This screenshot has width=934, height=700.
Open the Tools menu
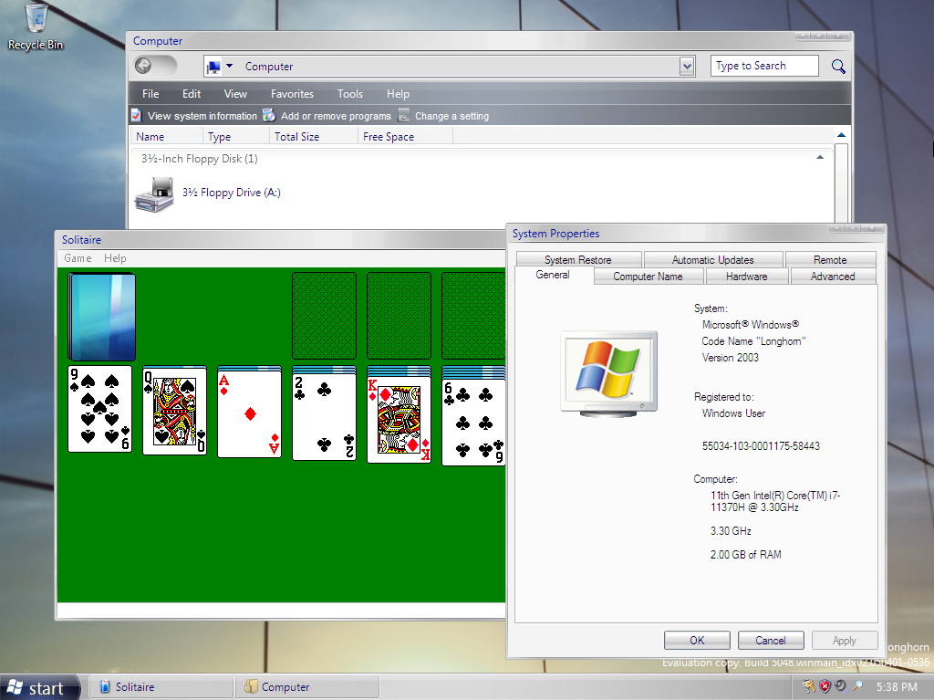[x=349, y=94]
